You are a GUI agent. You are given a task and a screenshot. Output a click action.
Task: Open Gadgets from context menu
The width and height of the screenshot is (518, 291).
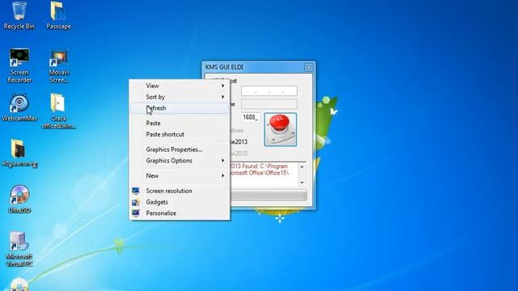coord(180,202)
